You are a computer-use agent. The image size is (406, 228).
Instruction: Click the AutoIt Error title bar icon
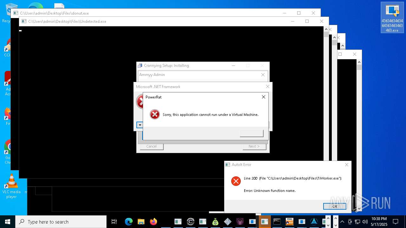tap(227, 165)
